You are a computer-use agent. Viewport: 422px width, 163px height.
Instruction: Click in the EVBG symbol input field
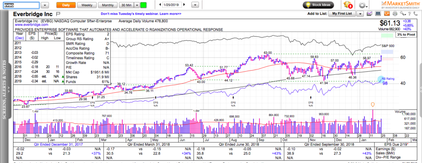21,5
